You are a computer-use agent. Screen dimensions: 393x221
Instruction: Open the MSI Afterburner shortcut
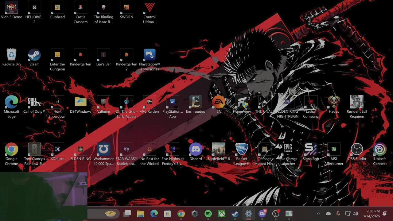point(334,154)
